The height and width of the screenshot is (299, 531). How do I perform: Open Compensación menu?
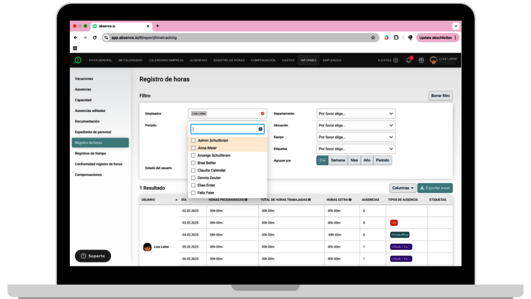[263, 60]
